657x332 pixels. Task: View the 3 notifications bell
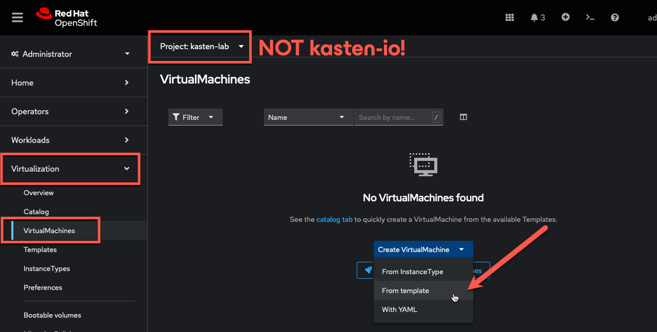(x=537, y=17)
